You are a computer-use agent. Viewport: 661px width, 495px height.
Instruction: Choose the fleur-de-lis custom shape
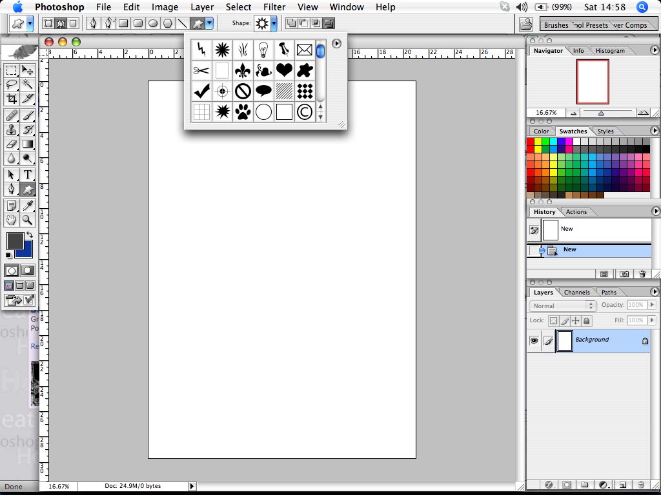[243, 70]
